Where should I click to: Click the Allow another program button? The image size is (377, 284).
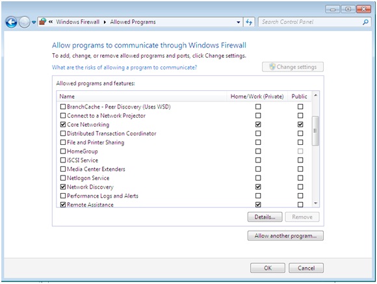point(285,236)
